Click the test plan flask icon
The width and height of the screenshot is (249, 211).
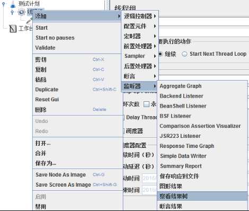13,4
